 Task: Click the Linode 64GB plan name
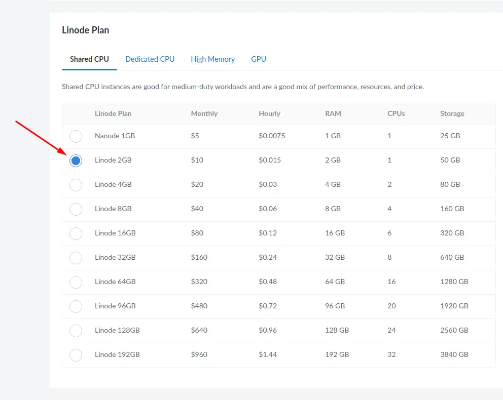tap(115, 282)
